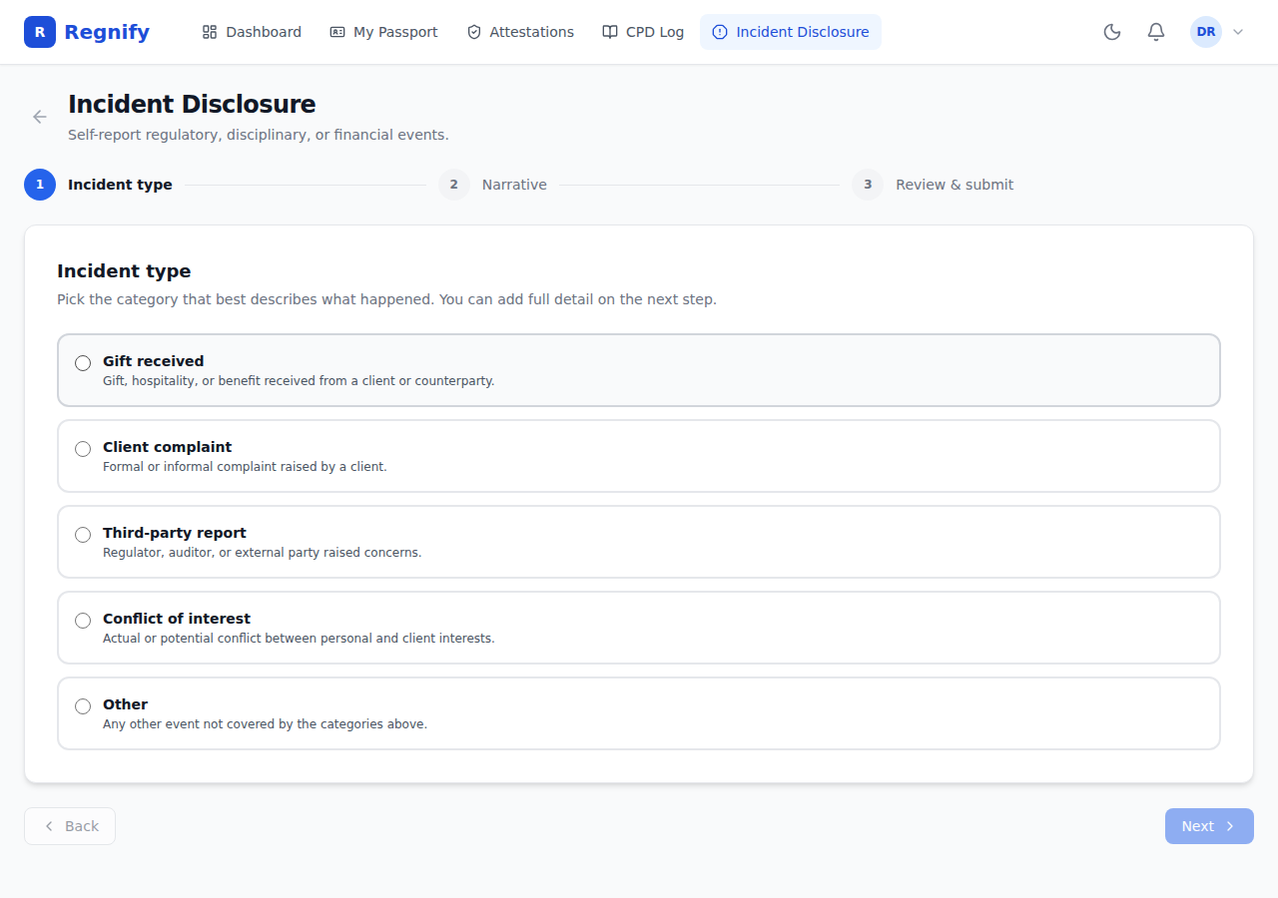Viewport: 1278px width, 898px height.
Task: Click the DR user avatar
Action: pos(1206,32)
